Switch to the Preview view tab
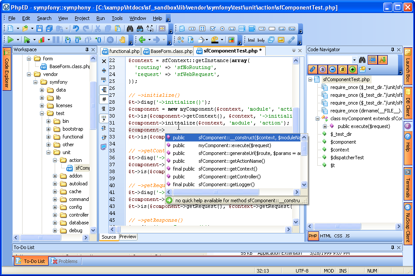Image resolution: width=415 pixels, height=276 pixels. 128,237
